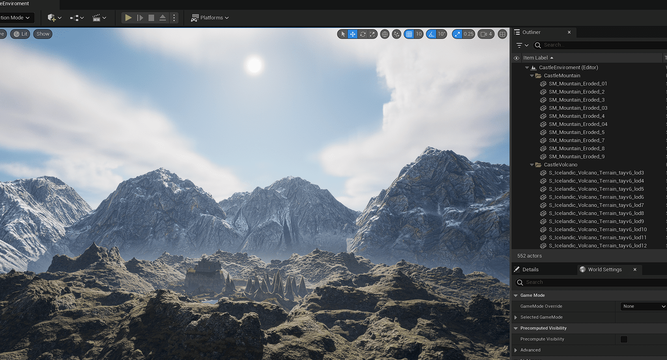667x360 pixels.
Task: Switch to the Details tab
Action: (530, 270)
